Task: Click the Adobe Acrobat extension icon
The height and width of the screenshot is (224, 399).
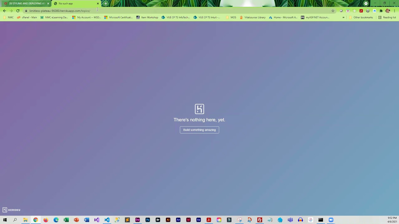Action: point(361,11)
